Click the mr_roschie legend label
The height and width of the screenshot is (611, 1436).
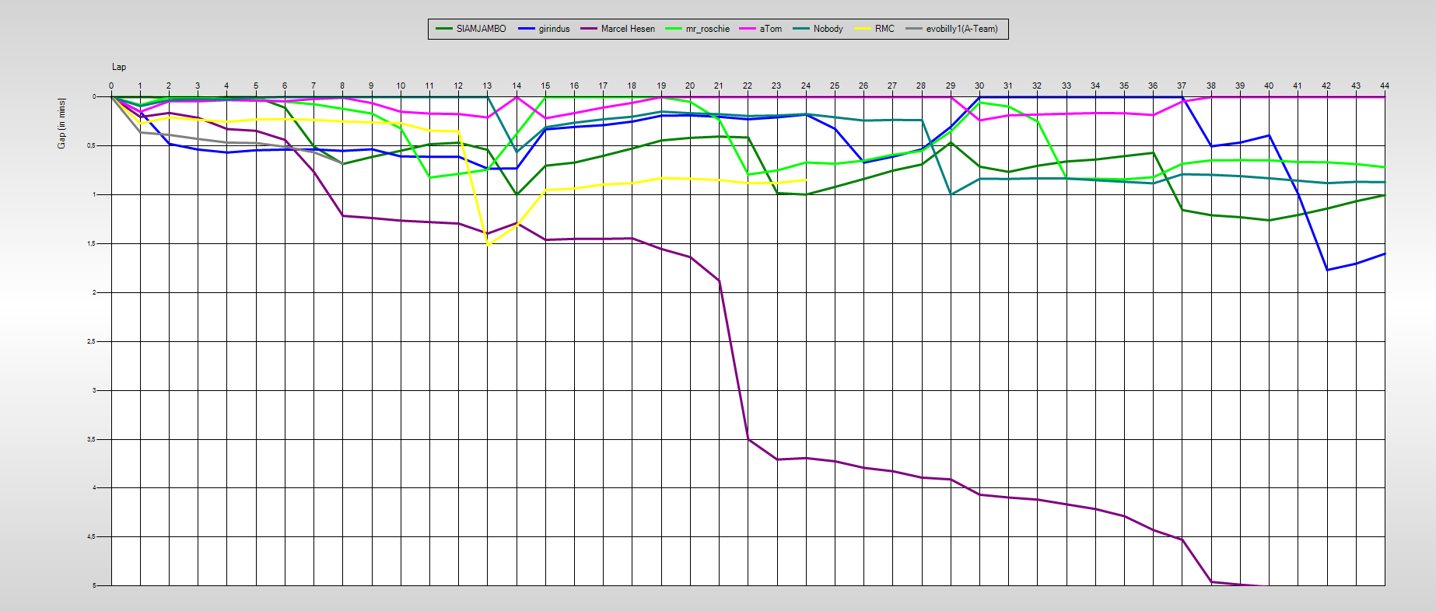[x=707, y=29]
